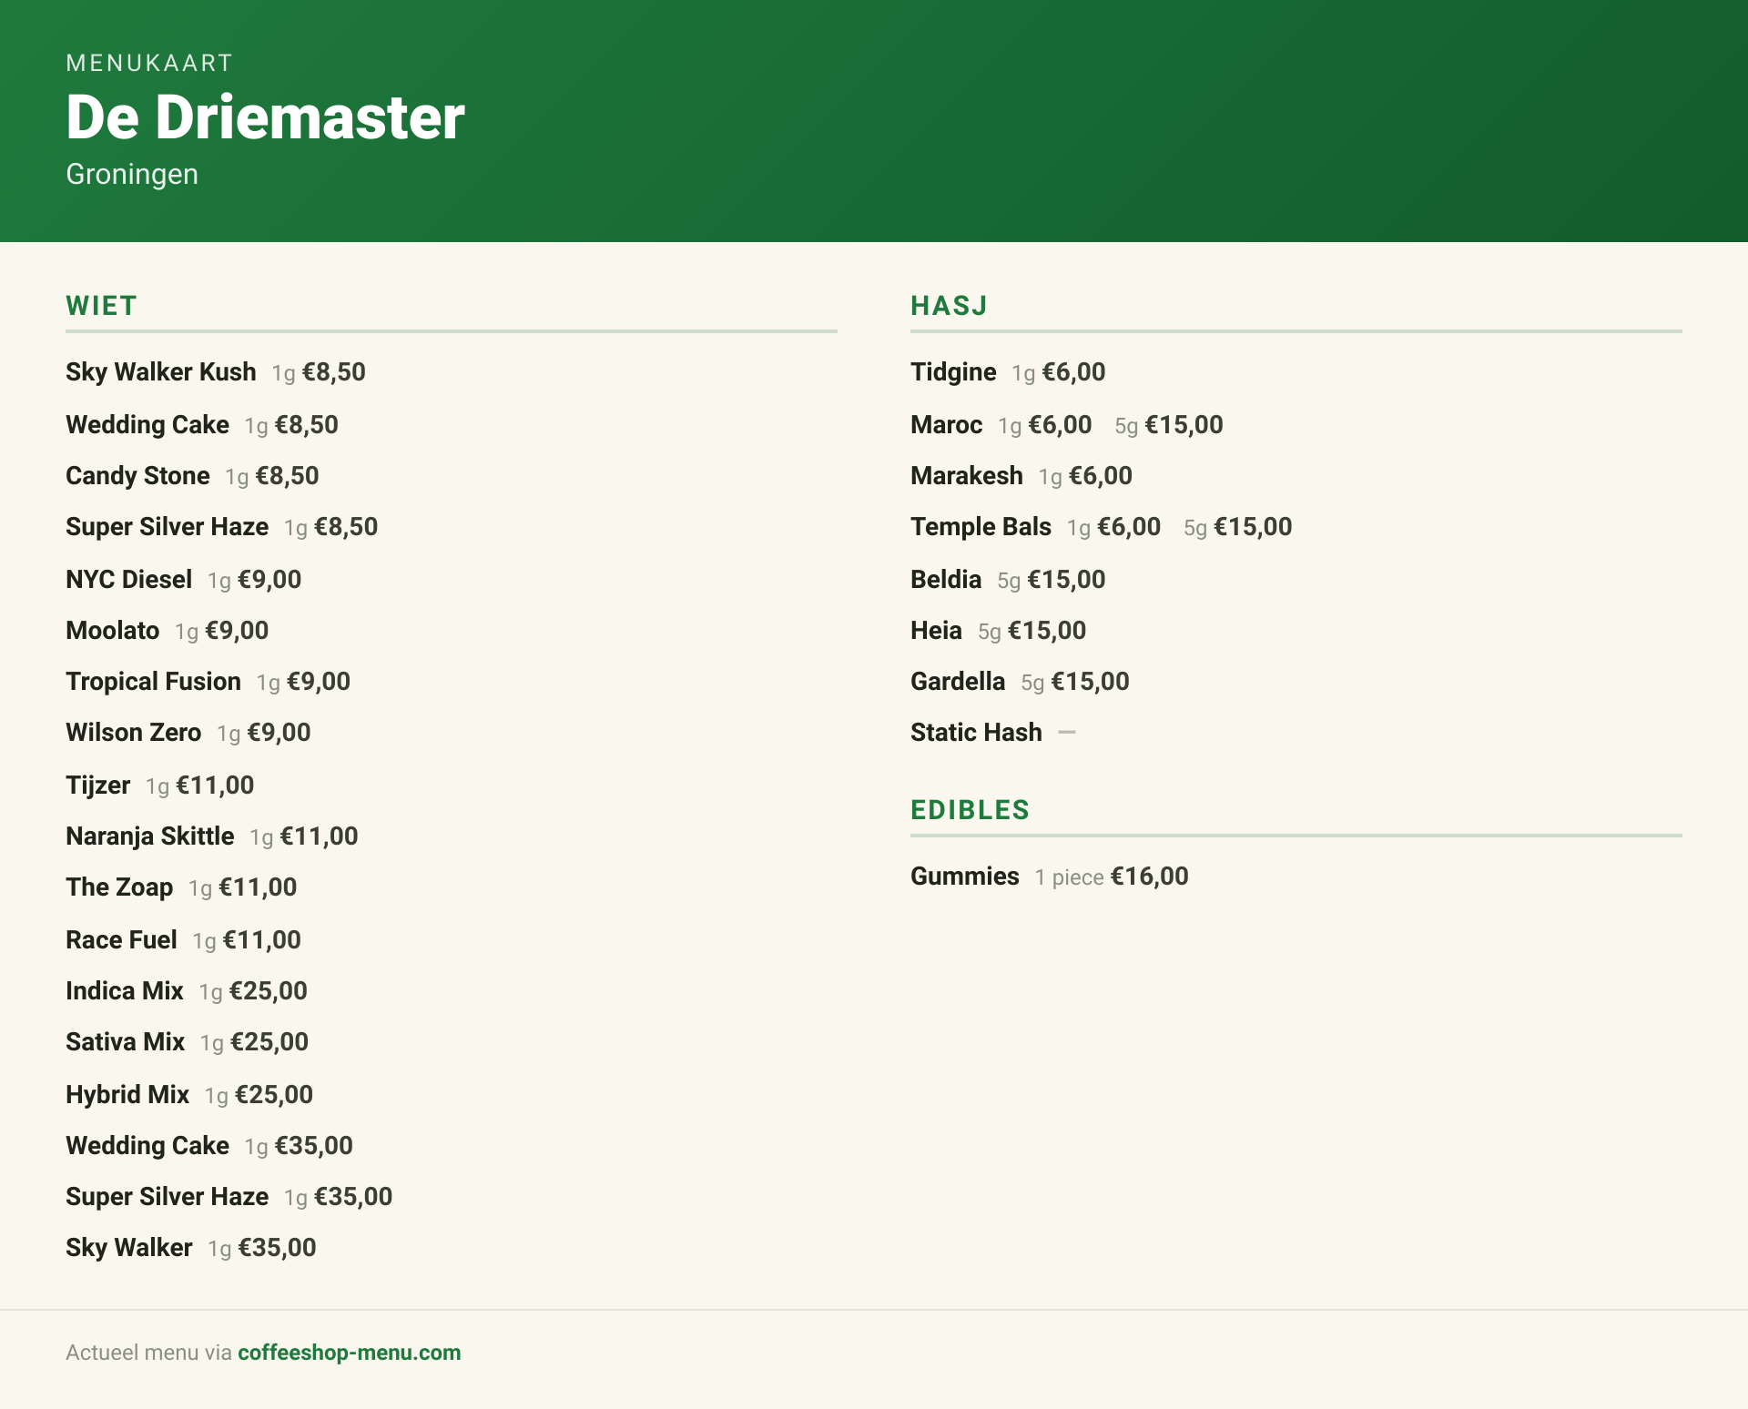Click the De Driemaster title
Screen dimensions: 1748x1409
(265, 117)
